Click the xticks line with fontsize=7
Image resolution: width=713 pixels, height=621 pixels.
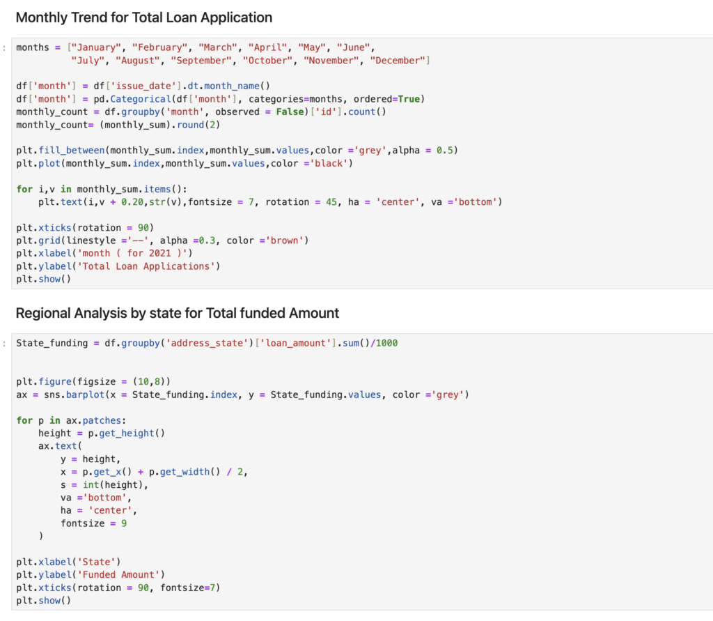click(x=118, y=588)
